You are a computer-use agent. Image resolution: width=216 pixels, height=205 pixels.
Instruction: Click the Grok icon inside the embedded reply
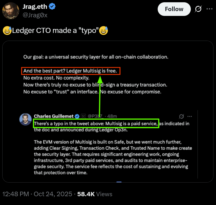(x=182, y=116)
